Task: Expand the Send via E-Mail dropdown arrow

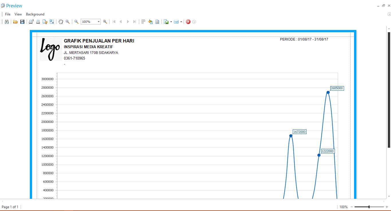Action: pyautogui.click(x=181, y=22)
